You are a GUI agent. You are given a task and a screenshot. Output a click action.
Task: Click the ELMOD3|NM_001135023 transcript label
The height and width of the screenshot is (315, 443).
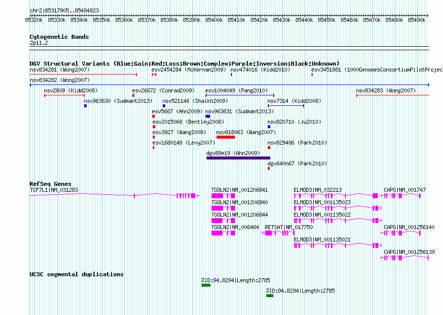[322, 203]
